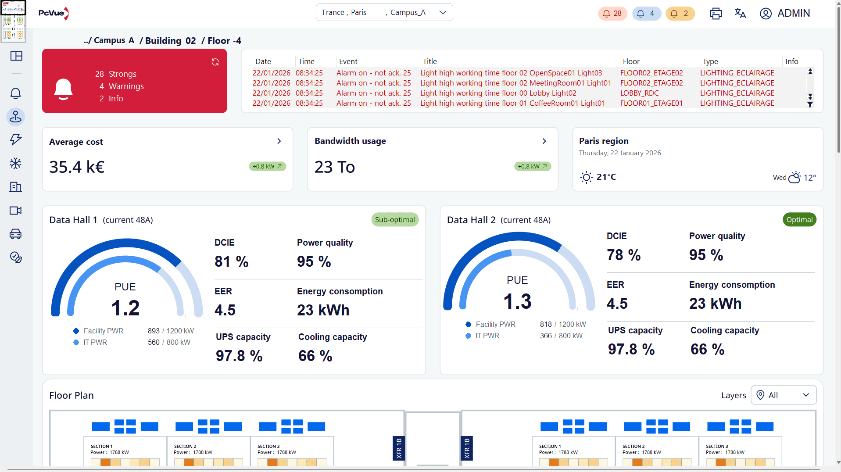Click the printer icon in header
The image size is (841, 472).
716,14
